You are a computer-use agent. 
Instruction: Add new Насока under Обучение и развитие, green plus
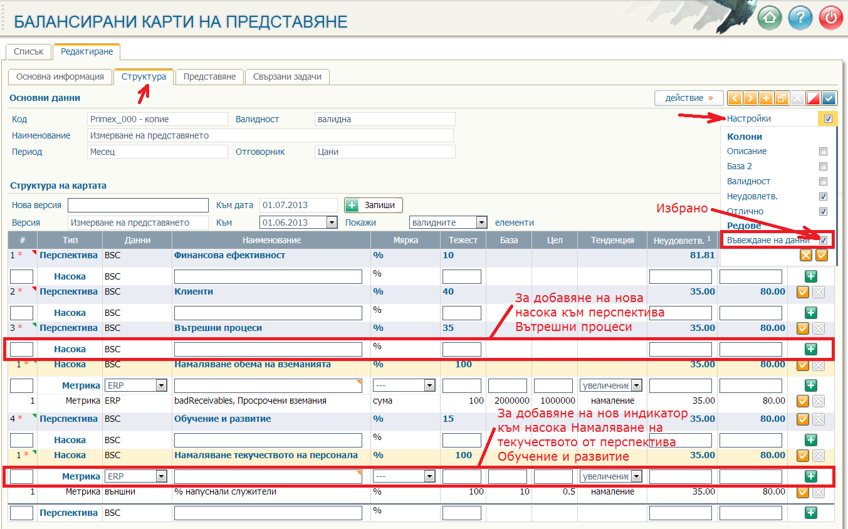coord(810,440)
